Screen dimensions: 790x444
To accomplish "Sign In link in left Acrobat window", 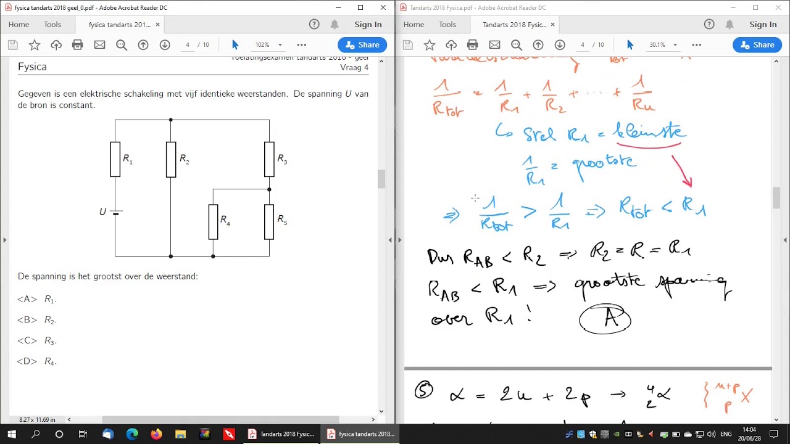I will click(x=368, y=25).
